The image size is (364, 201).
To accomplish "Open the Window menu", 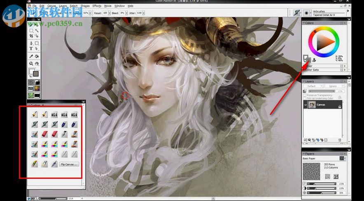I will coord(119,6).
